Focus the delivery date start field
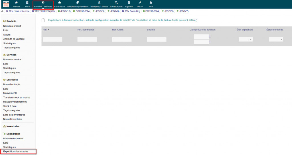 click(x=201, y=37)
